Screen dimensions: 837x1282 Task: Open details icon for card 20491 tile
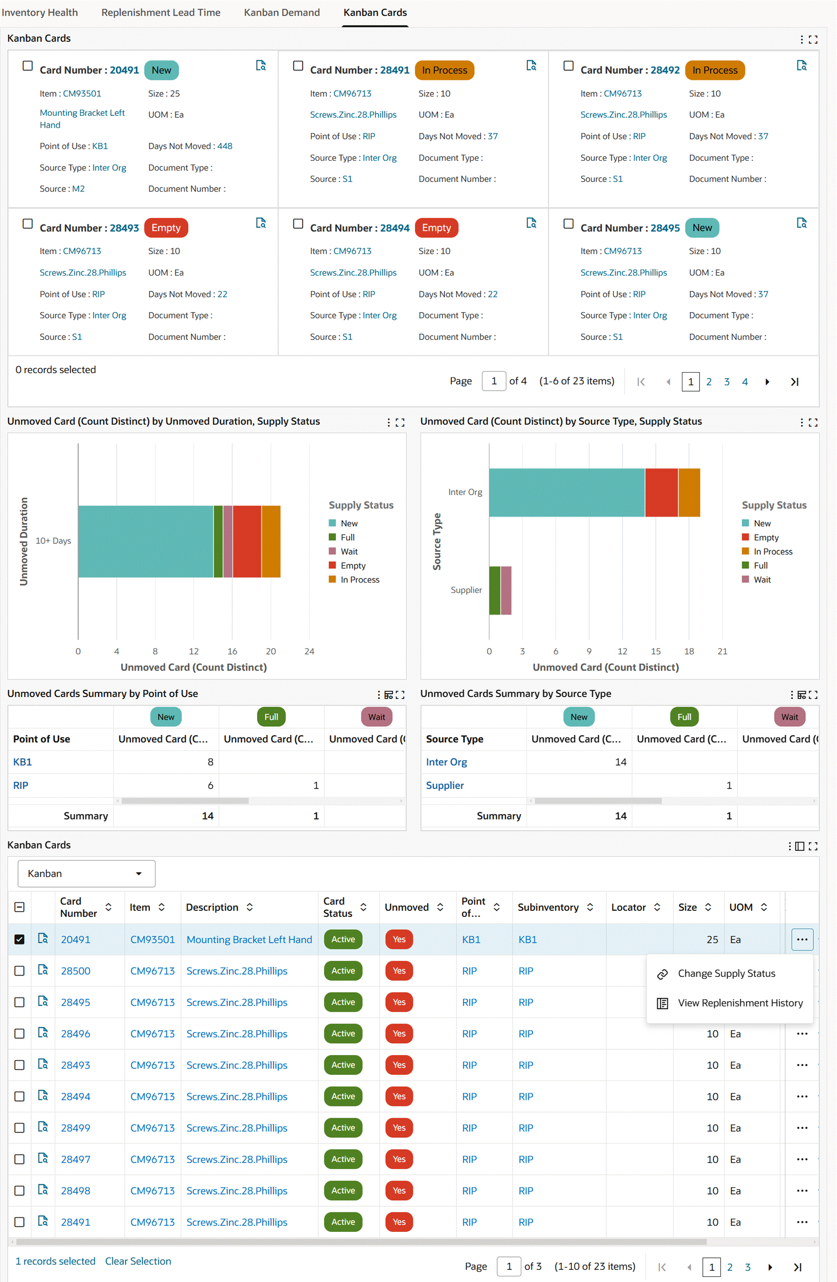(x=261, y=65)
